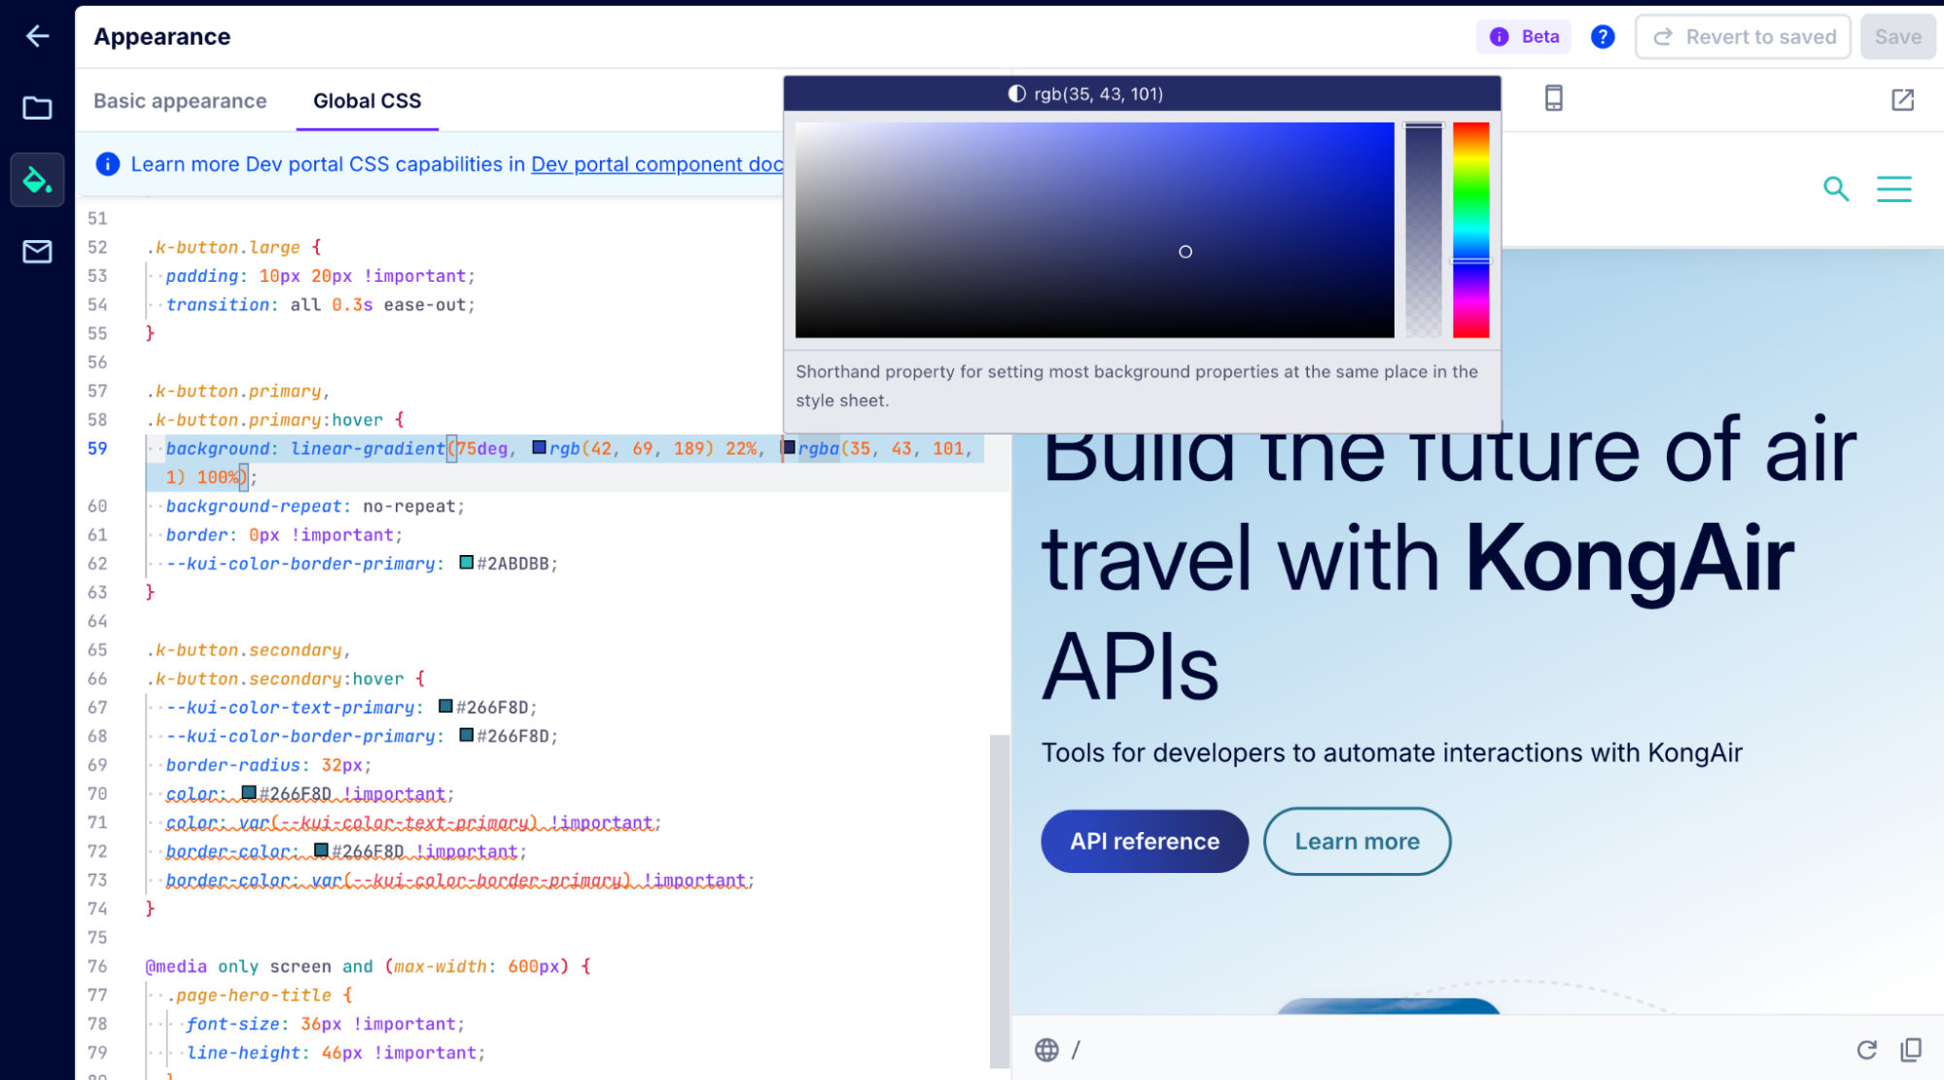
Task: Switch to mobile device preview icon
Action: [1553, 98]
